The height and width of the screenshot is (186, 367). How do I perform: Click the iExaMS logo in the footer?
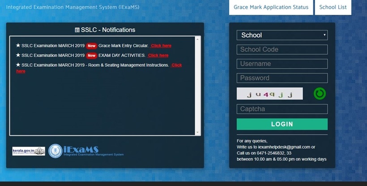pyautogui.click(x=86, y=151)
